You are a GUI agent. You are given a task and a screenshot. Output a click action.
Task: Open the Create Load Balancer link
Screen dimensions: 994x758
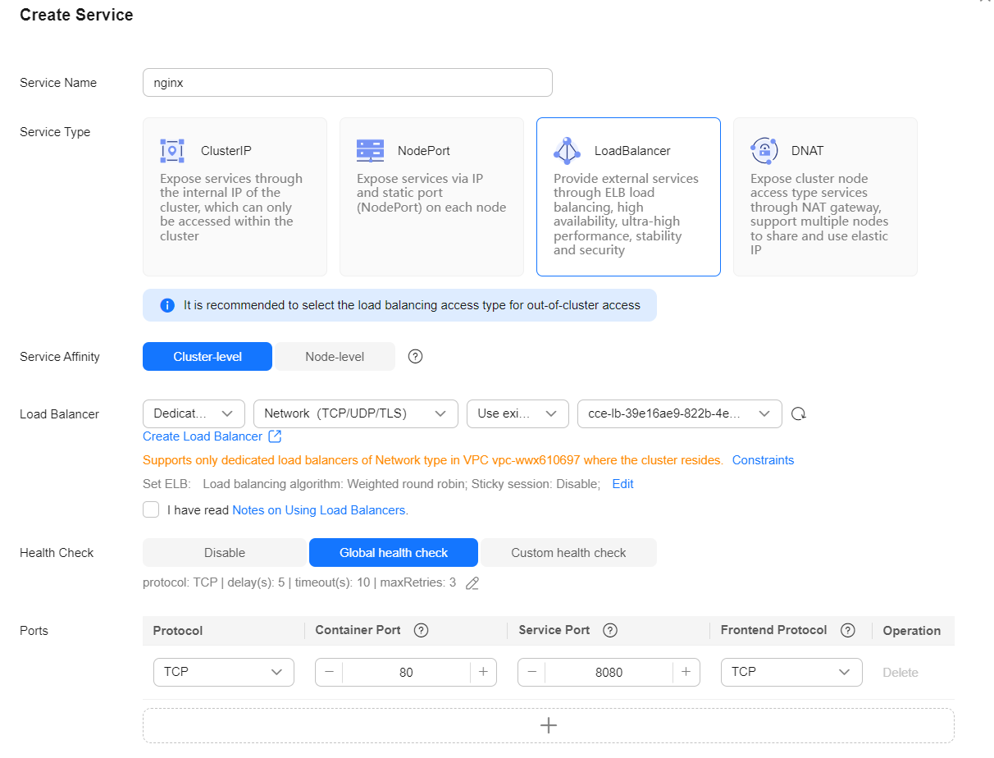[203, 436]
